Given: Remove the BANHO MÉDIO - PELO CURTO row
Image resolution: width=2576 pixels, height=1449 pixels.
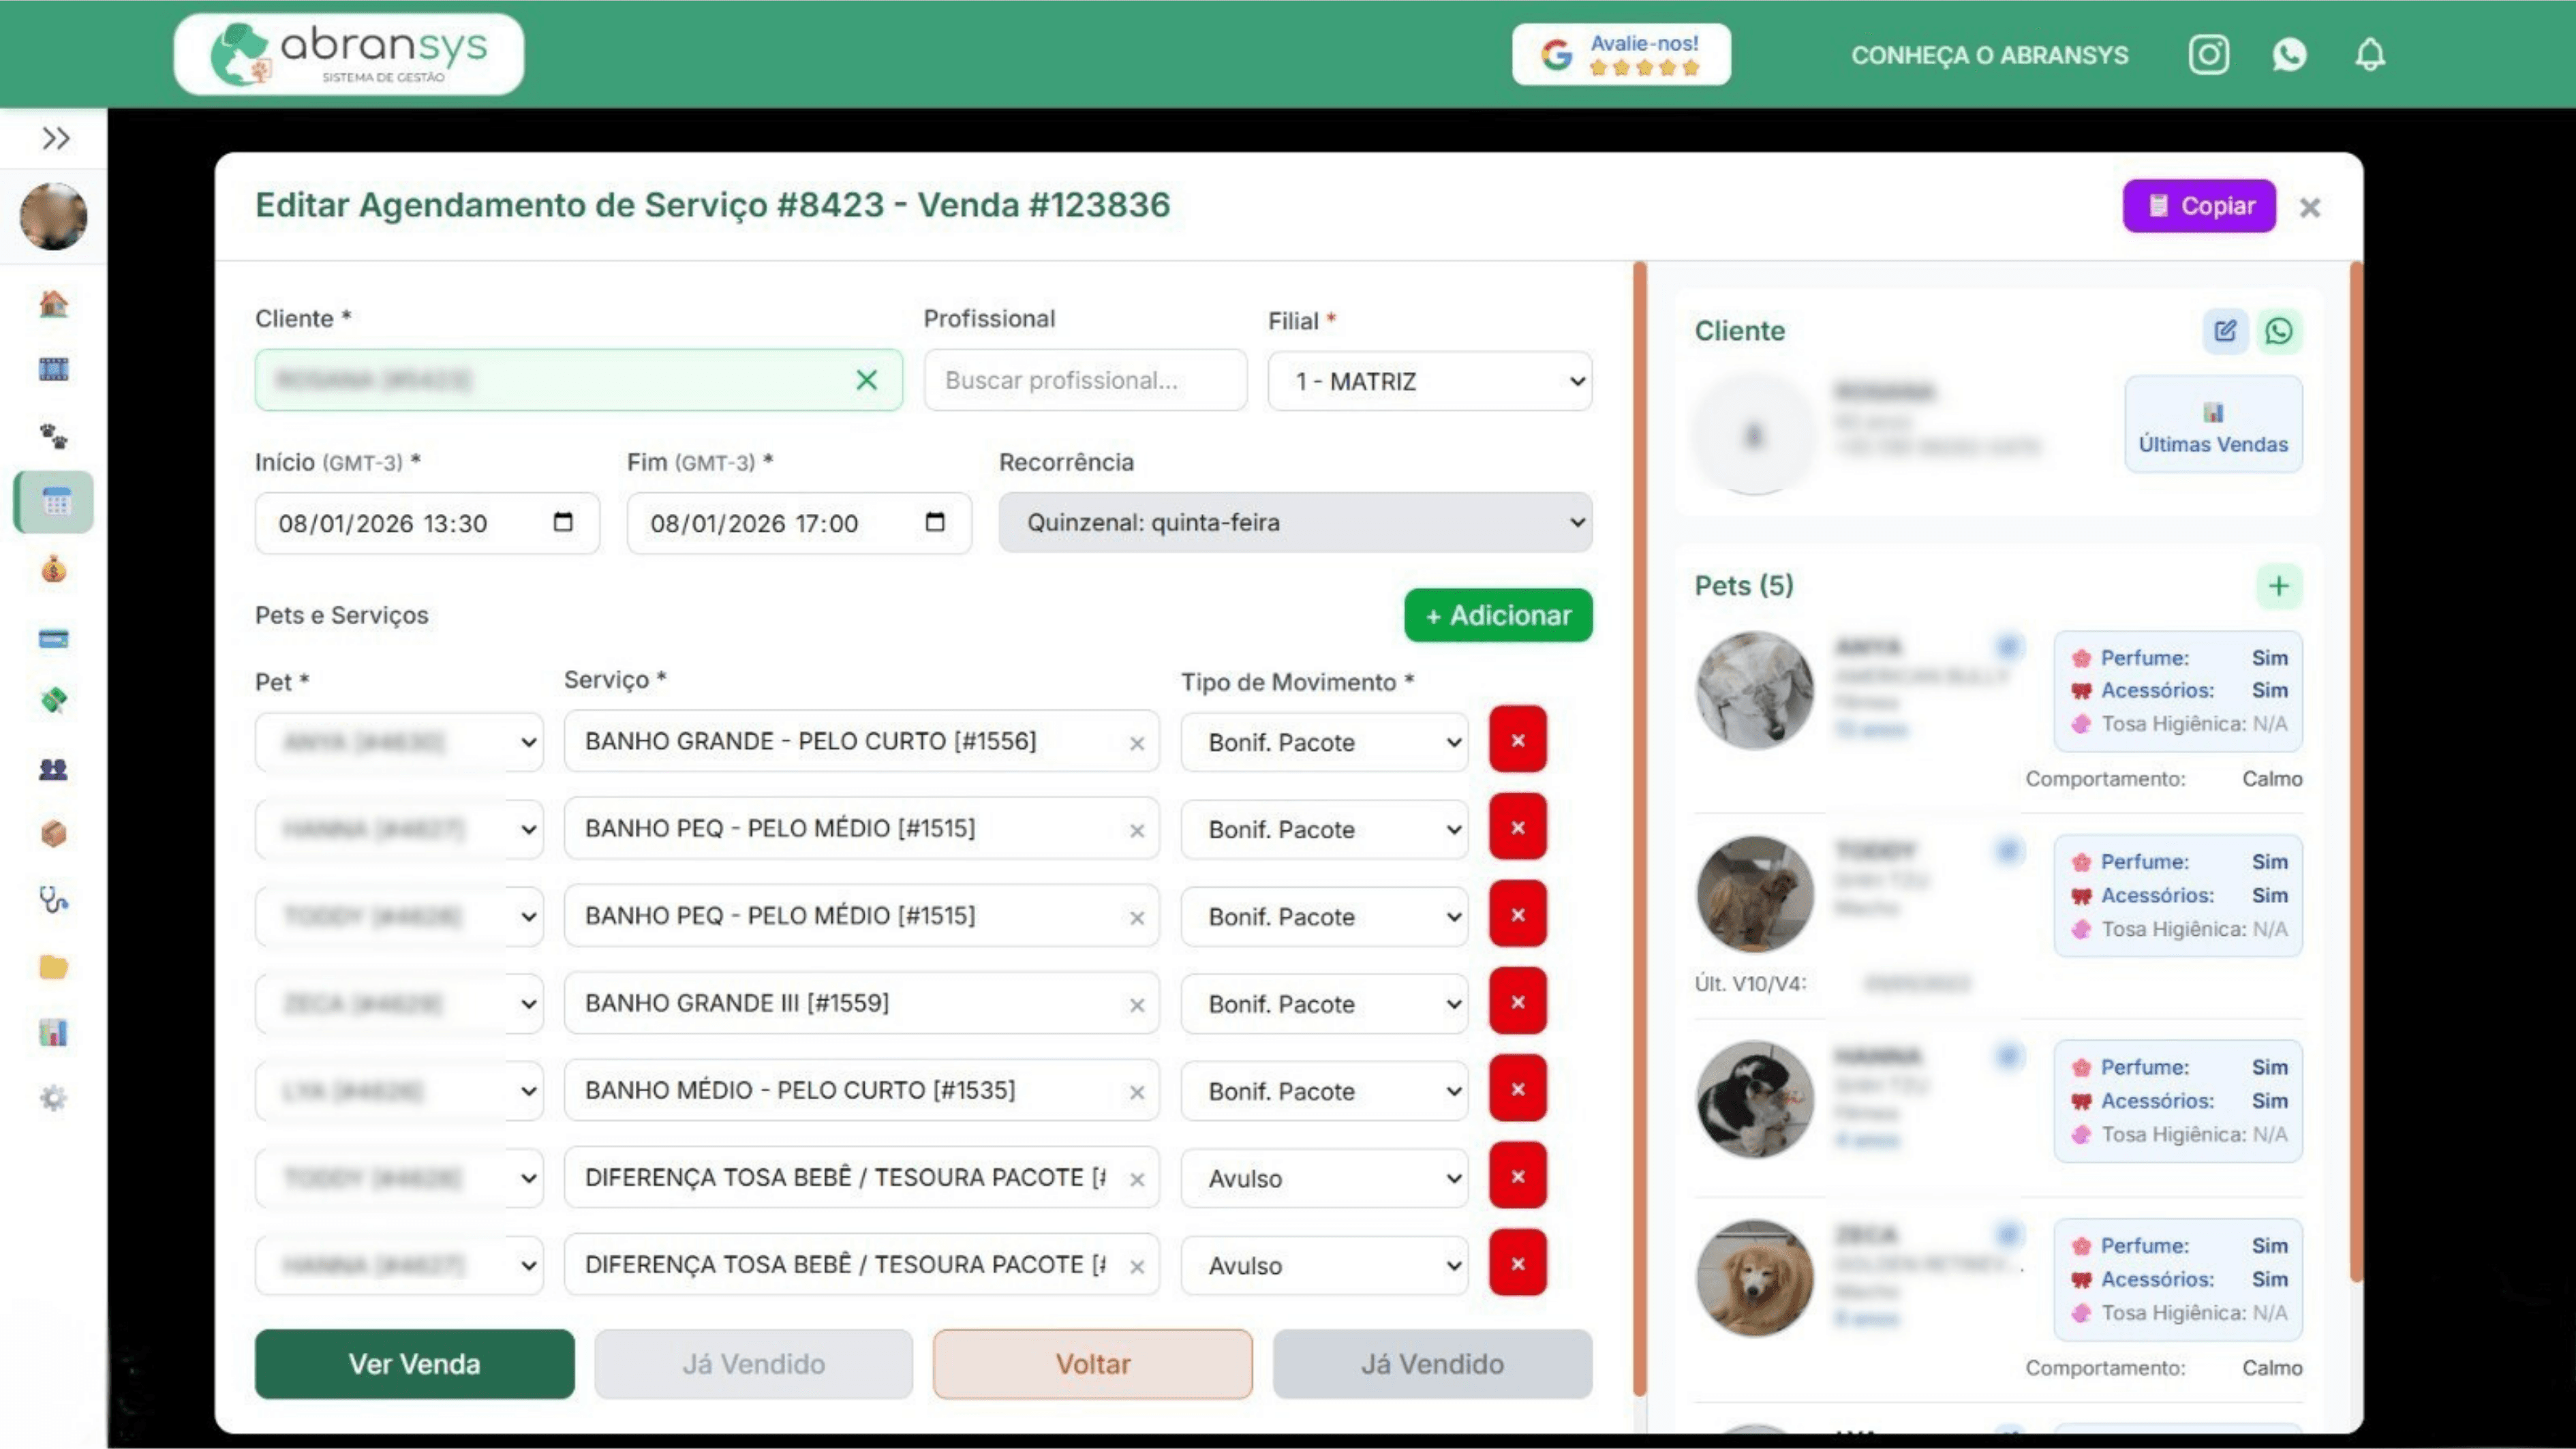Looking at the screenshot, I should point(1517,1090).
